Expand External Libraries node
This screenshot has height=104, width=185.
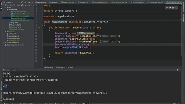point(3,43)
